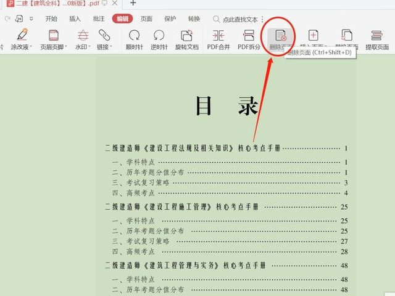Click the 旋转文档 rotate document icon
This screenshot has height=296, width=395.
[x=186, y=35]
